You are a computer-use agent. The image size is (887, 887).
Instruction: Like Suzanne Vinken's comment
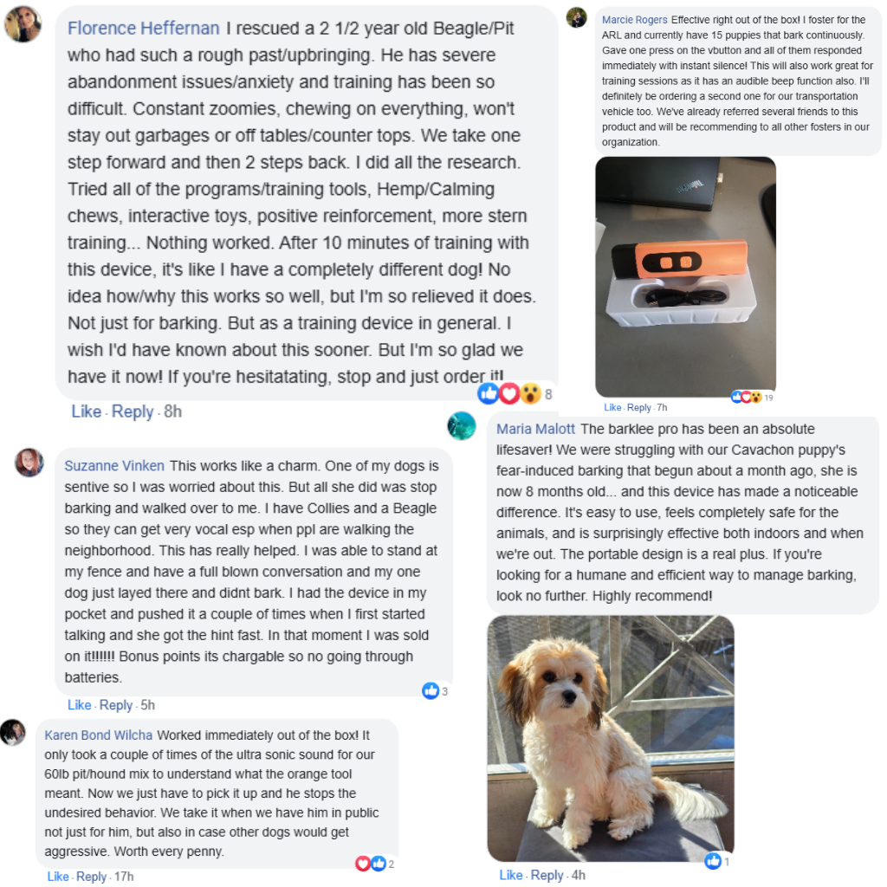(79, 705)
